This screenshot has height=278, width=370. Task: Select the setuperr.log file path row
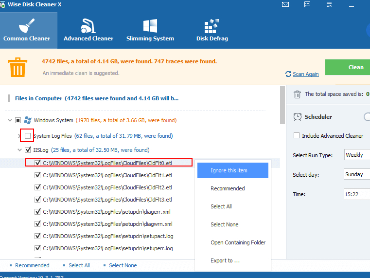click(108, 248)
